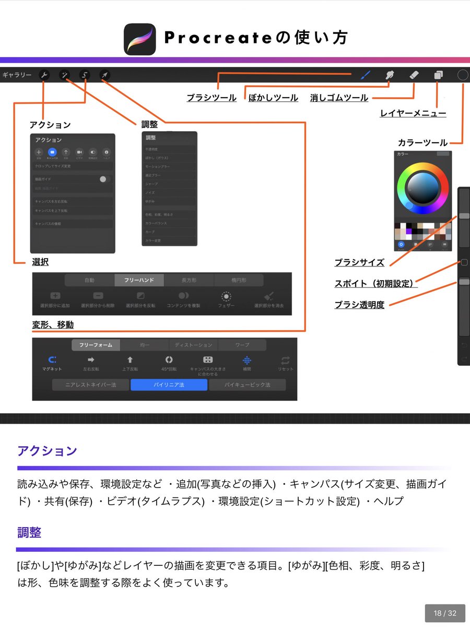Switch to フリーハンド selection tab
470x627 pixels.
(139, 280)
